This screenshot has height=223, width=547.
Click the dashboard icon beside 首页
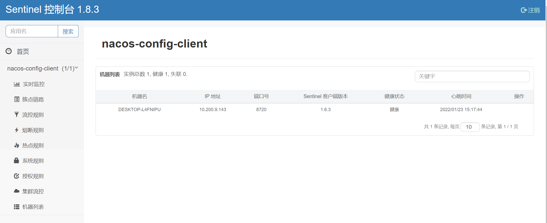[x=9, y=51]
